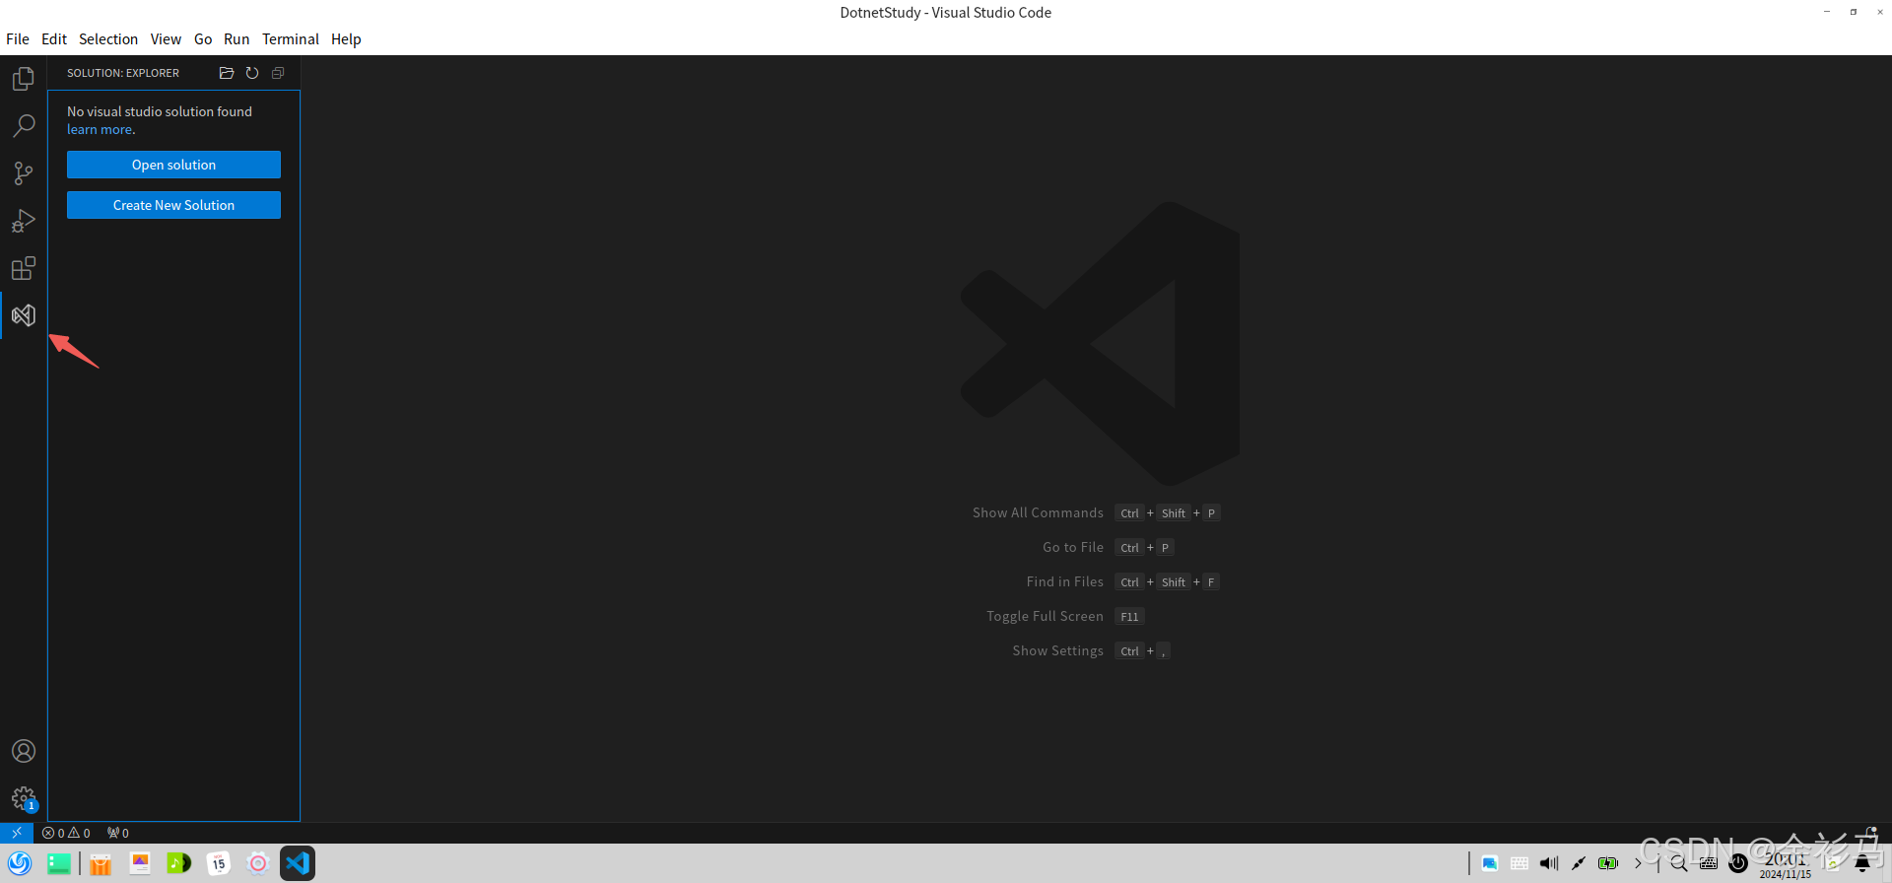Click the power button tray icon

[1738, 863]
